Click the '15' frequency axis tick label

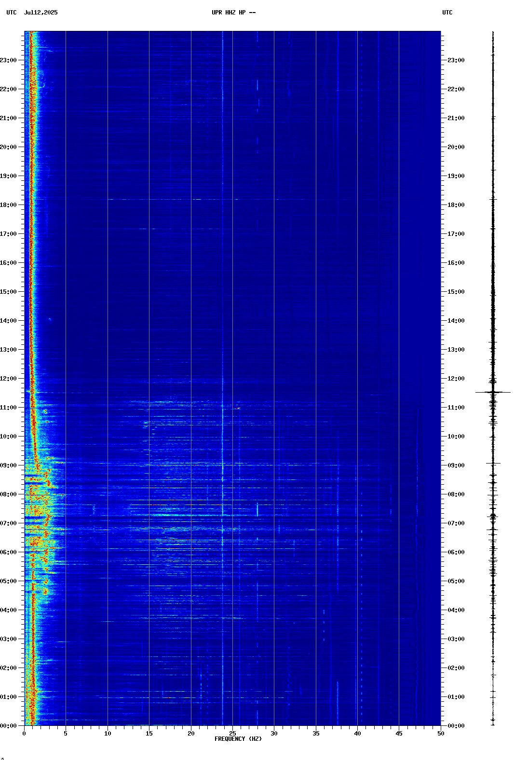point(149,734)
